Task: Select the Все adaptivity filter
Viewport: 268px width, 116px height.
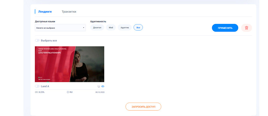Action: pyautogui.click(x=138, y=28)
